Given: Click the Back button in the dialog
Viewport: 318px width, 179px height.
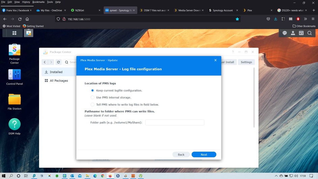Looking at the screenshot, I should tap(181, 155).
